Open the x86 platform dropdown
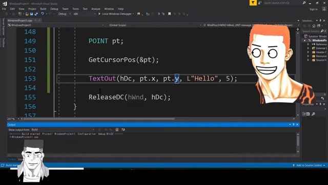 (84, 14)
